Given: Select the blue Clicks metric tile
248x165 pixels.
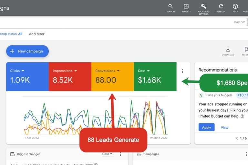Looking at the screenshot, I should pos(27,77).
